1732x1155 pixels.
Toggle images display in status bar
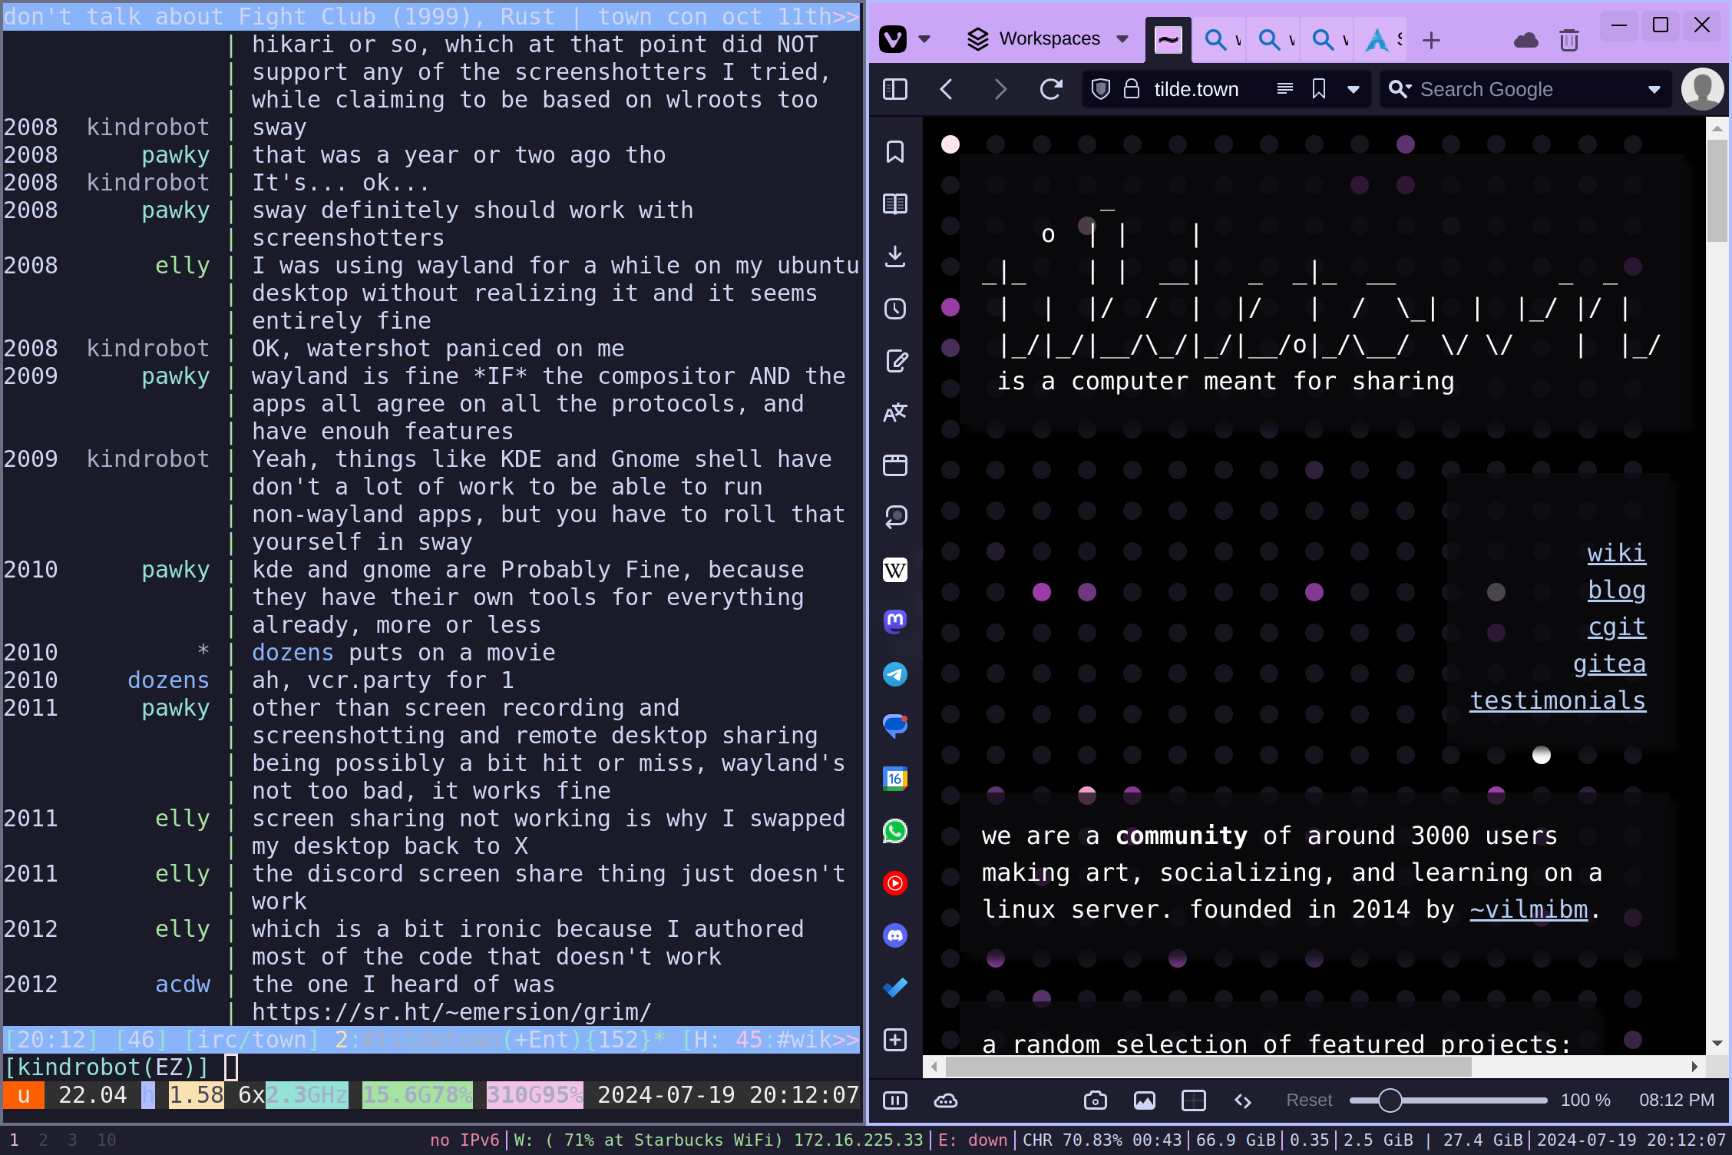tap(1144, 1100)
